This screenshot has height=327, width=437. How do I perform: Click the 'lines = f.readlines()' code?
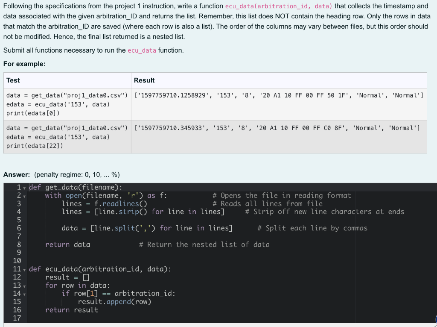click(104, 204)
